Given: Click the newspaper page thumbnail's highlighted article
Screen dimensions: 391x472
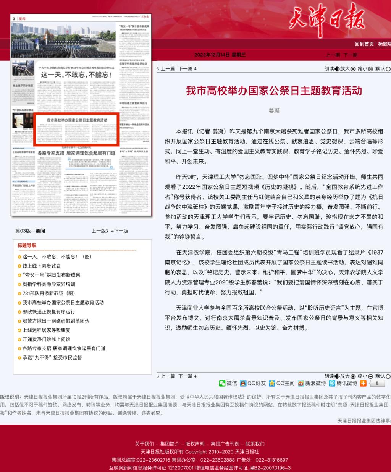Looking at the screenshot, I should [x=77, y=129].
